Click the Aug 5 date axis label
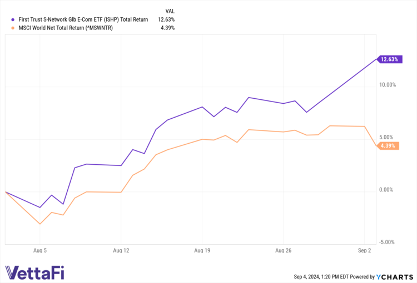This screenshot has height=283, width=417. 40,251
